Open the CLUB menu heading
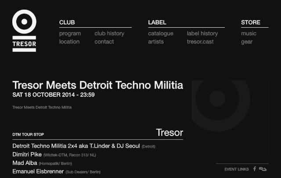 67,22
